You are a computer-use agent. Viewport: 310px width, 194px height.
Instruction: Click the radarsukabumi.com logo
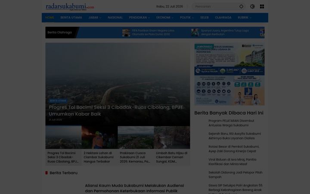point(70,7)
